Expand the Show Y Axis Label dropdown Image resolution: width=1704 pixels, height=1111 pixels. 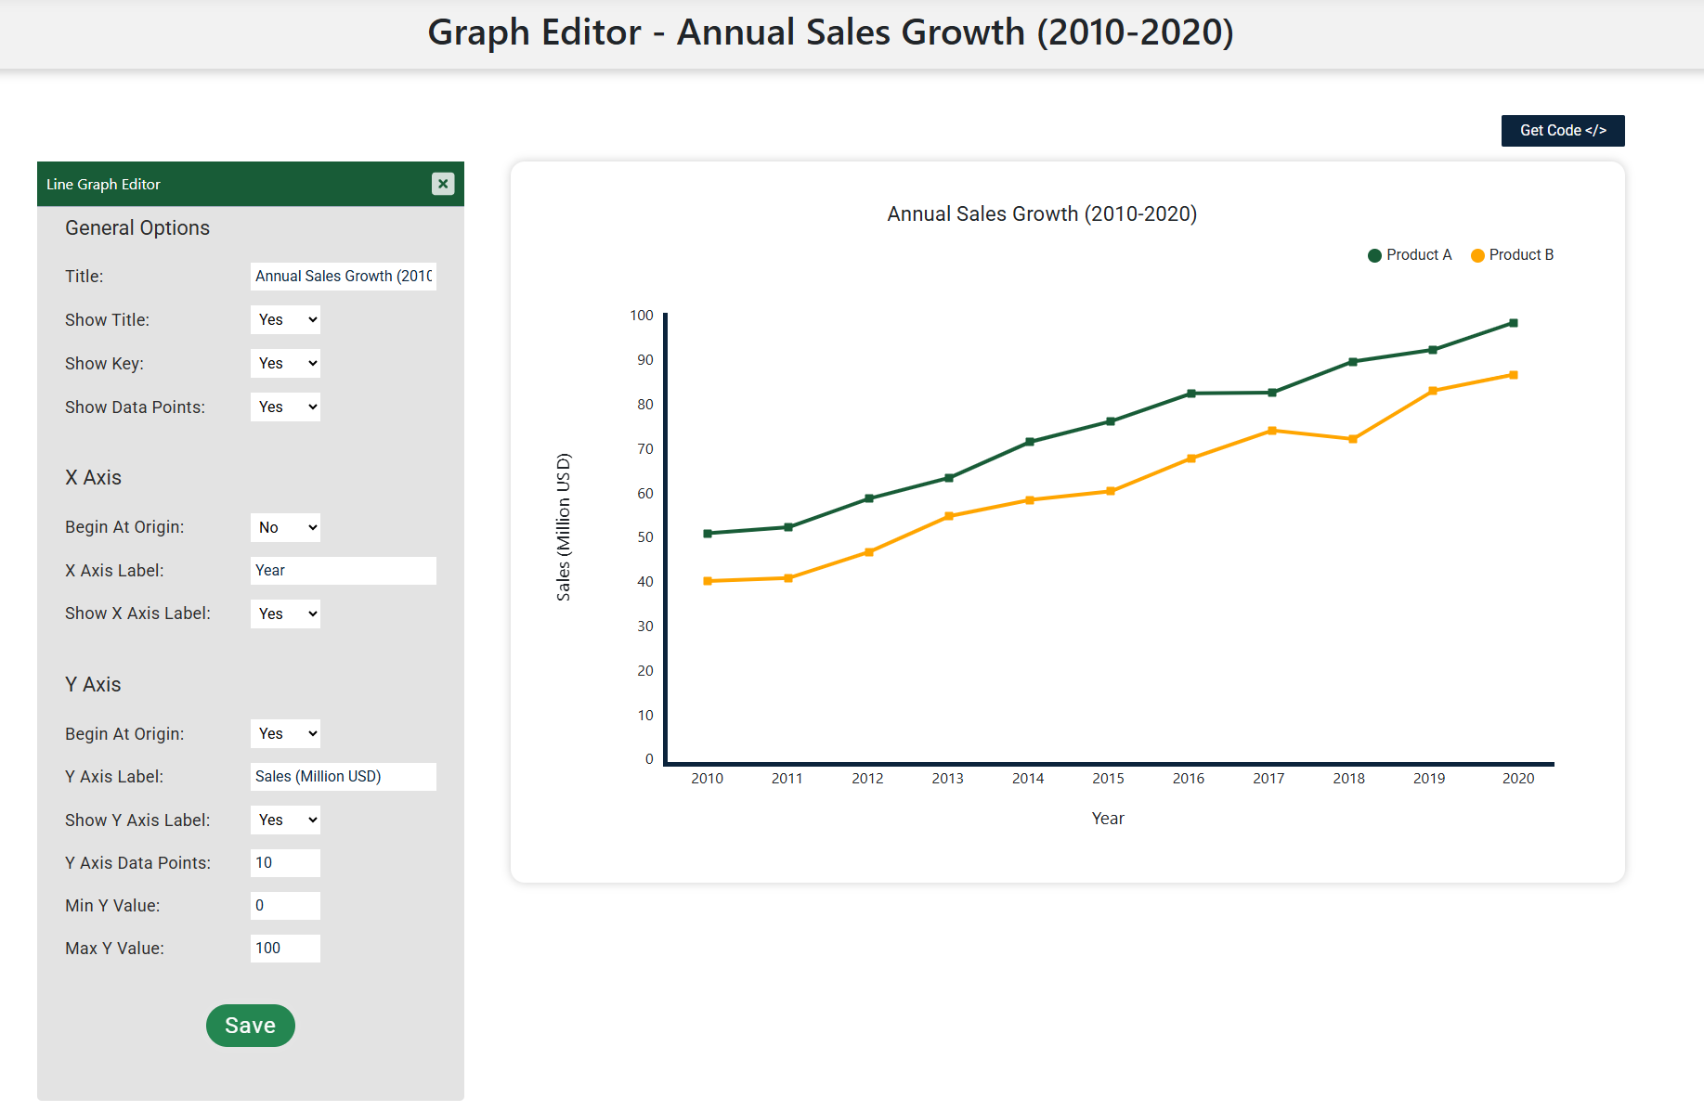(x=285, y=820)
